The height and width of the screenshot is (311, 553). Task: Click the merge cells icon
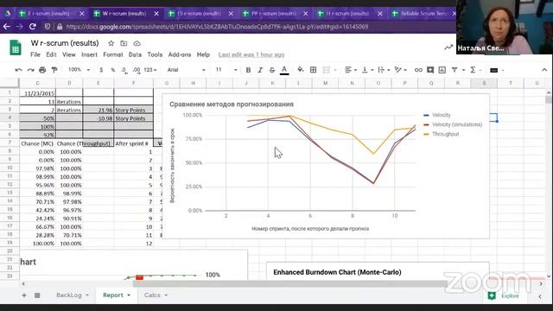pos(327,70)
